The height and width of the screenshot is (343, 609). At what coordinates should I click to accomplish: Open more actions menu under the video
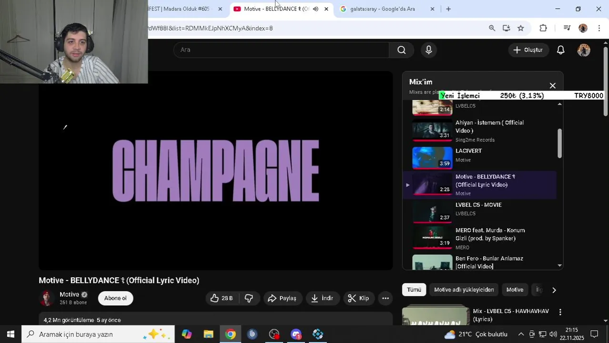(x=386, y=298)
